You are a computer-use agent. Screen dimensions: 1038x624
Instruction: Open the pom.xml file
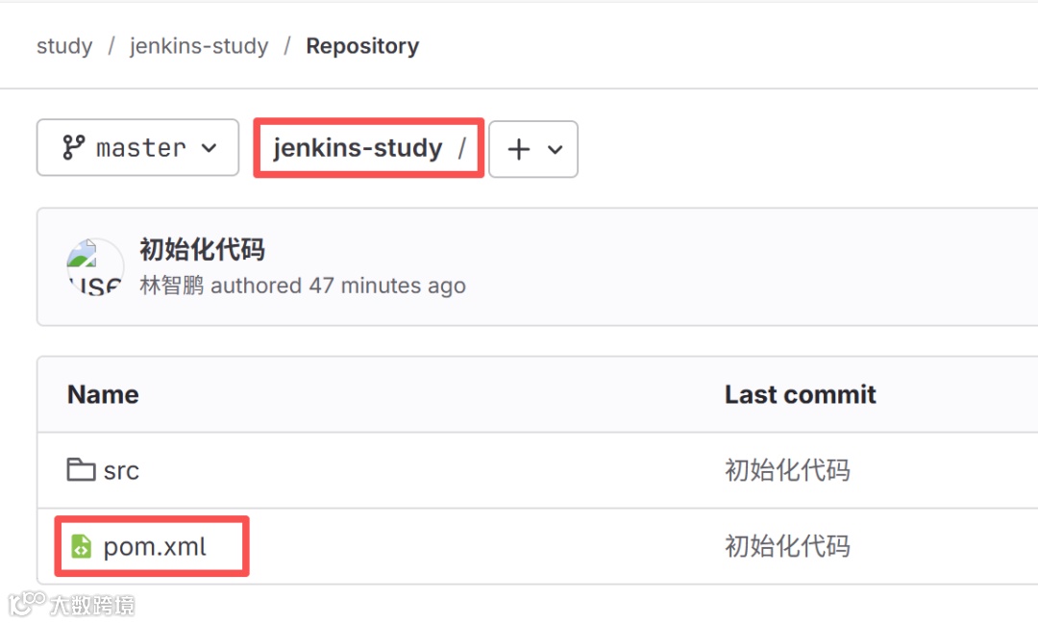click(155, 546)
